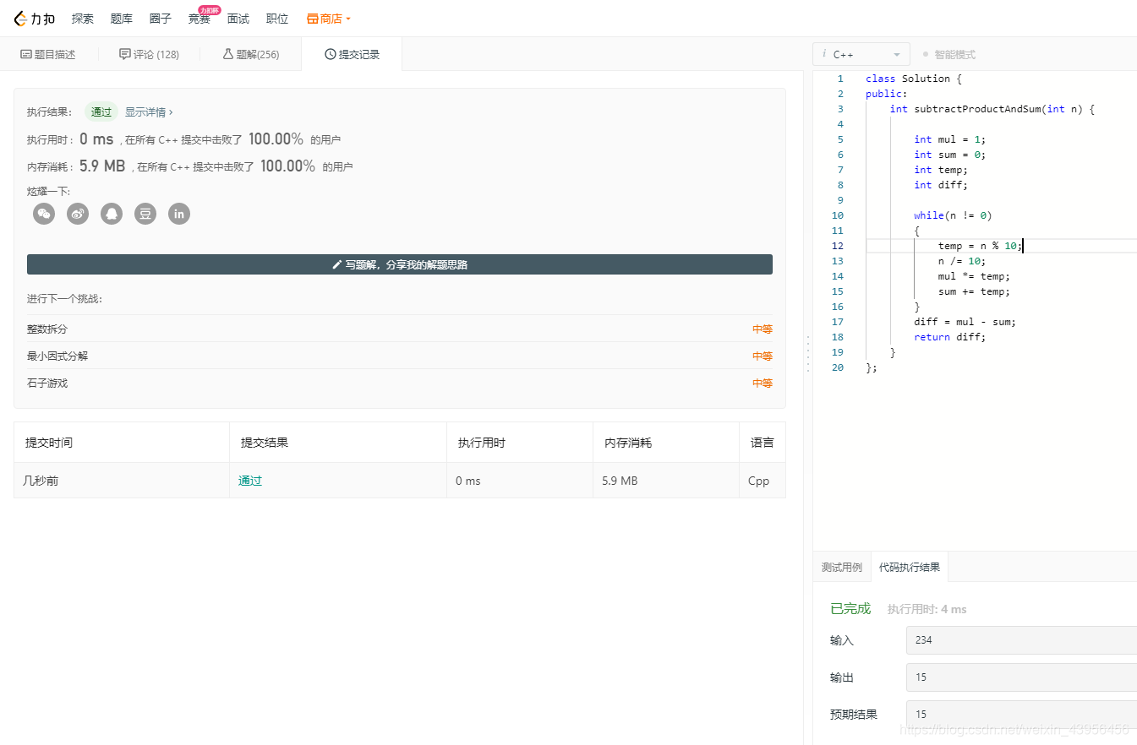Share result via Weibo icon
The height and width of the screenshot is (745, 1137).
click(78, 214)
